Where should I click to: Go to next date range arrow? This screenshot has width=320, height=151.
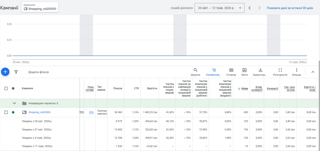(260, 8)
